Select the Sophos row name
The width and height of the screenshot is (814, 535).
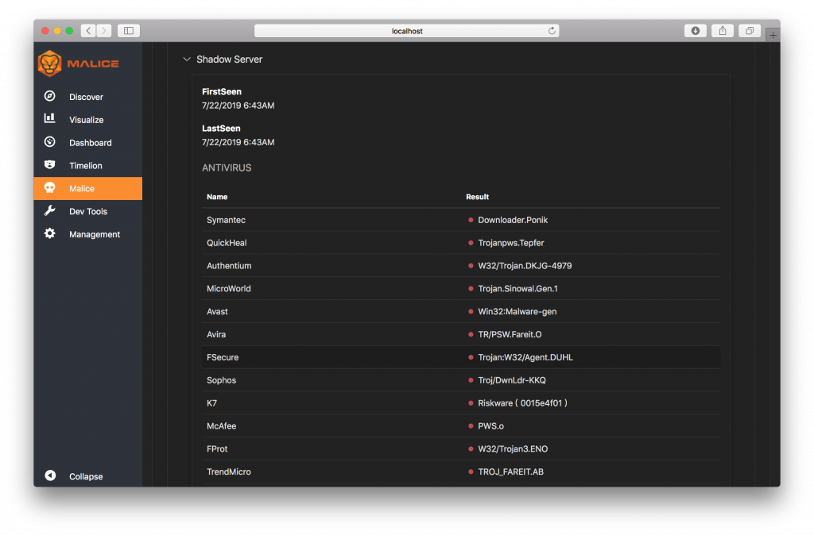221,380
